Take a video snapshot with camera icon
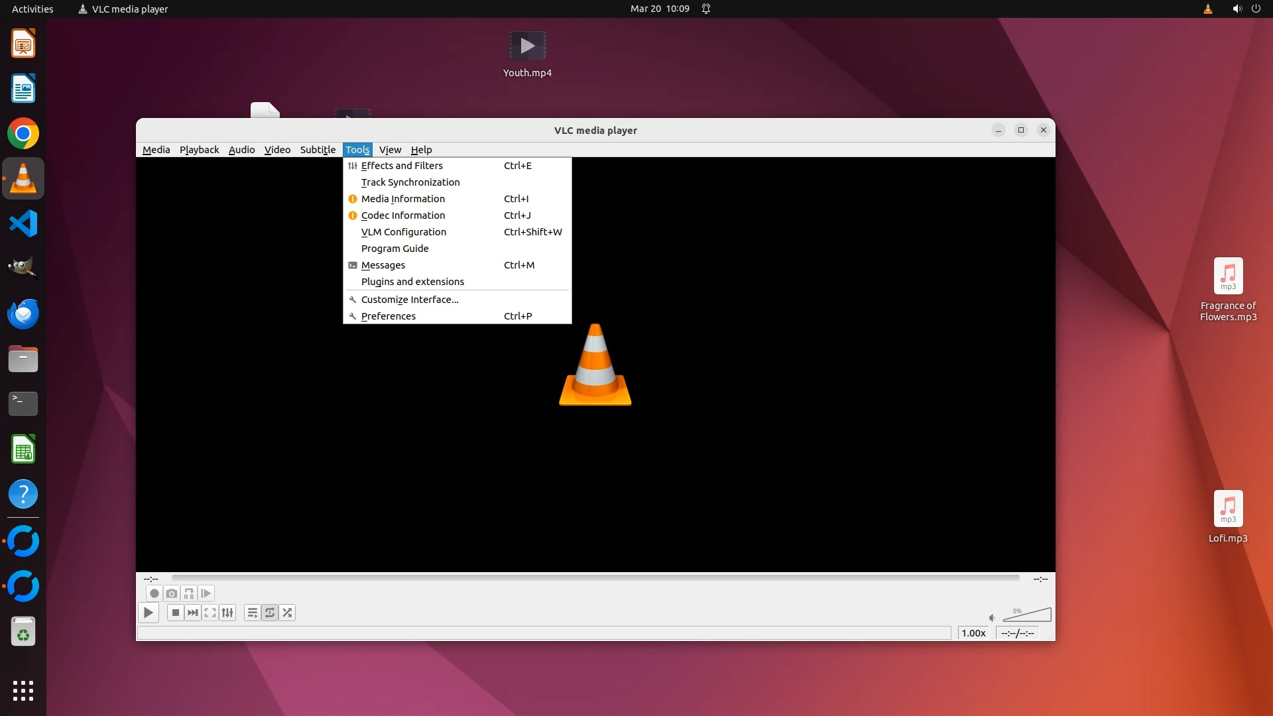Viewport: 1273px width, 716px height. click(x=172, y=593)
